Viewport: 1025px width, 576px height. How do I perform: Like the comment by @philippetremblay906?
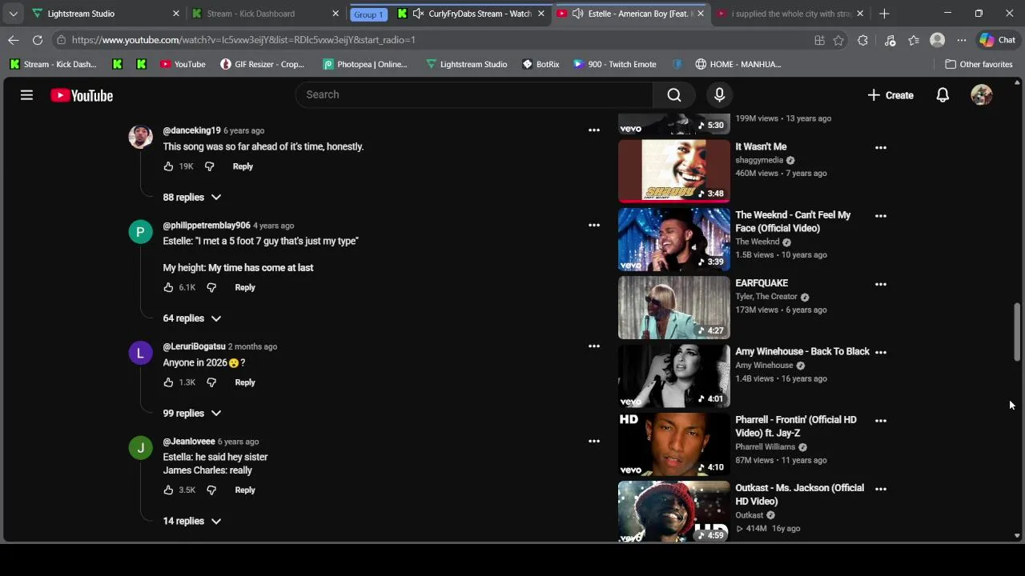168,287
